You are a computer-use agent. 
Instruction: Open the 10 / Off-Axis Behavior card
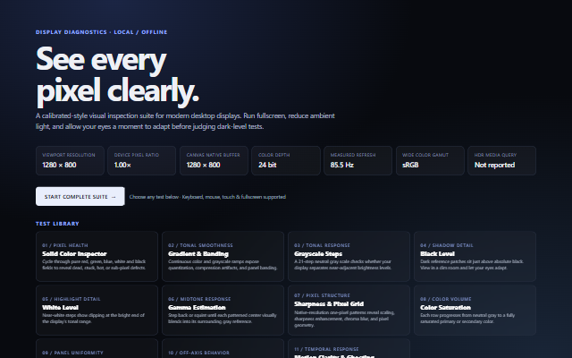point(223,348)
